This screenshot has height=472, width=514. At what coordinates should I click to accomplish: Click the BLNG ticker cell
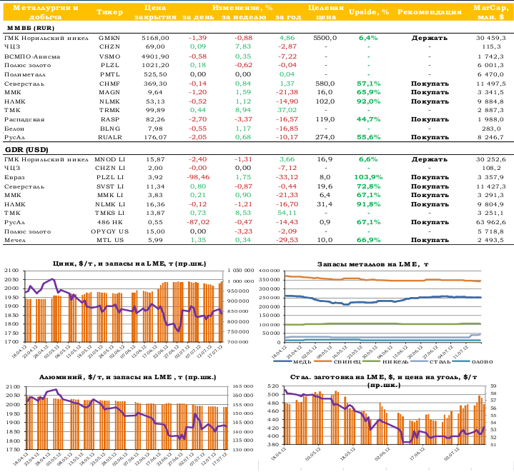coord(109,129)
